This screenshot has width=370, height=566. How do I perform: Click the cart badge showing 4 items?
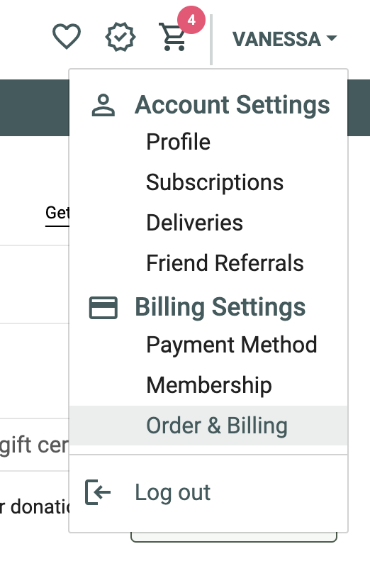pyautogui.click(x=191, y=20)
